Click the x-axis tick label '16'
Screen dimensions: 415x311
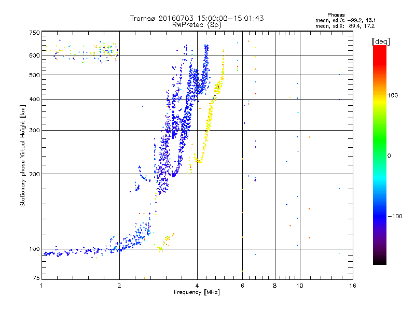tap(353, 286)
